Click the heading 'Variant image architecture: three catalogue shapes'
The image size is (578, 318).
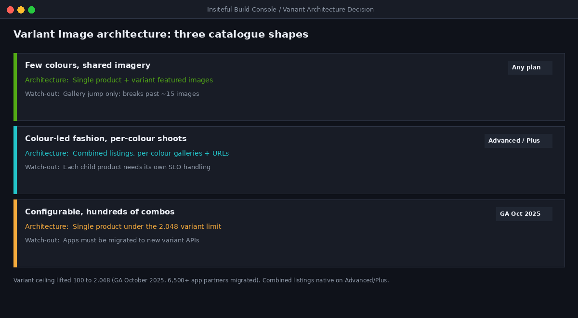pos(161,34)
